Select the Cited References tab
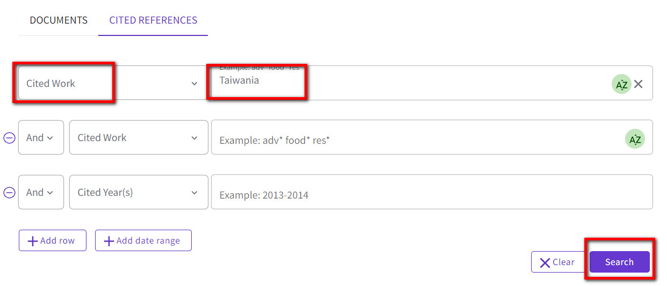Image resolution: width=667 pixels, height=286 pixels. pyautogui.click(x=153, y=20)
